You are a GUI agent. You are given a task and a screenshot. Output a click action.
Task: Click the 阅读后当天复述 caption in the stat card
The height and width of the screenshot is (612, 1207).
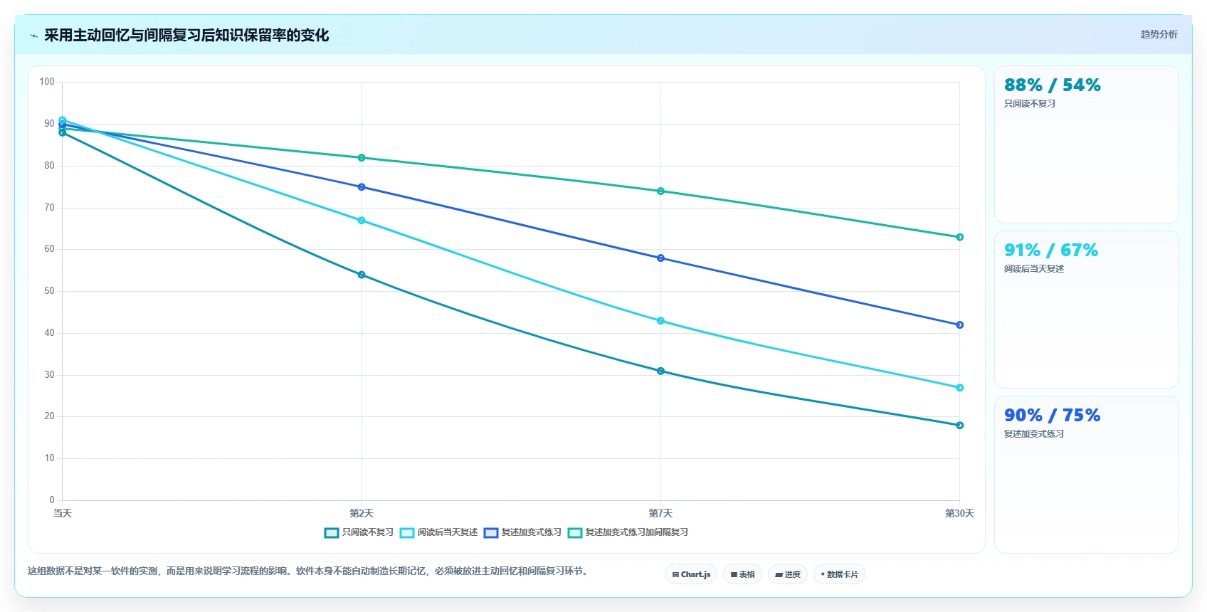pos(1033,269)
